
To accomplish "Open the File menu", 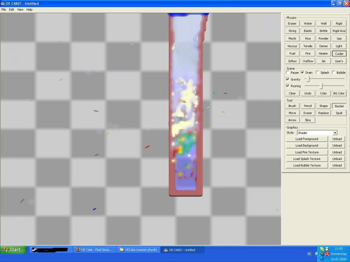I will pyautogui.click(x=3, y=9).
